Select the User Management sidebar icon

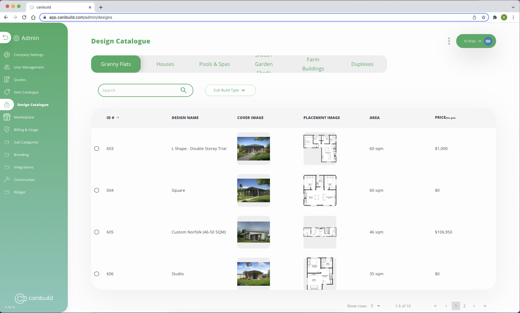tap(7, 67)
